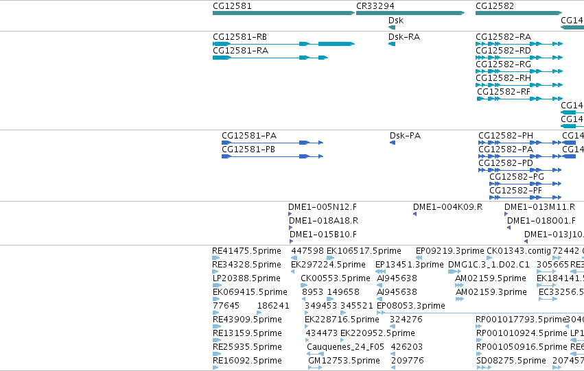Image resolution: width=584 pixels, height=371 pixels.
Task: Click protein CG12582-PH
Action: point(520,143)
